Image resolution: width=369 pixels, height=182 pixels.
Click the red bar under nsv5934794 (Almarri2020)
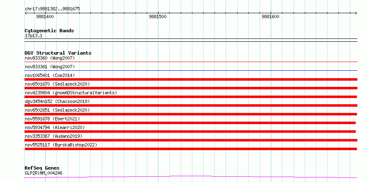click(190, 132)
